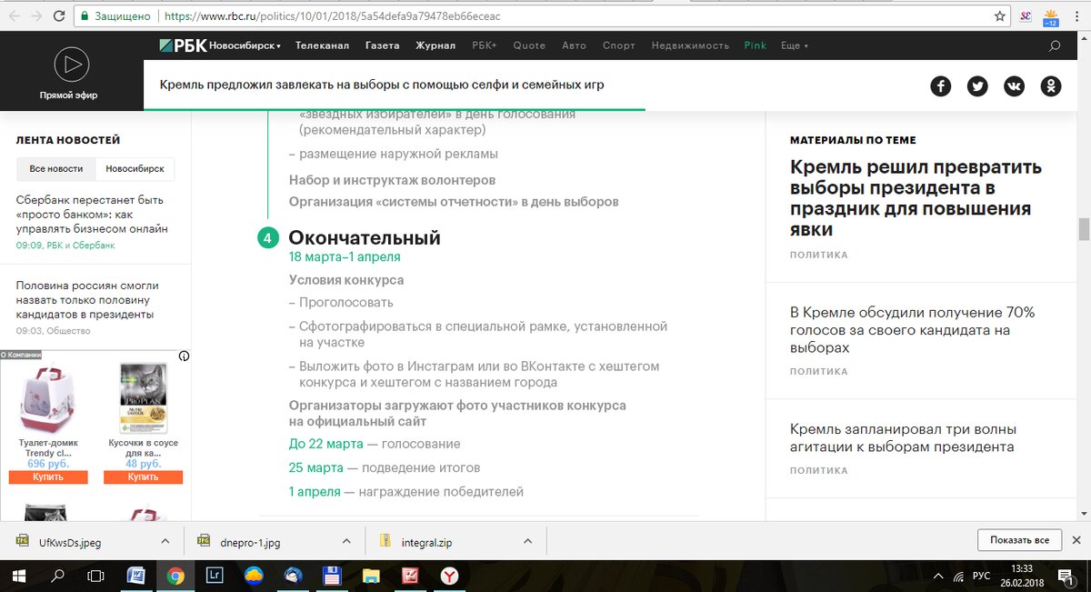Bookmark the page with the star icon
1091x592 pixels.
(x=997, y=15)
